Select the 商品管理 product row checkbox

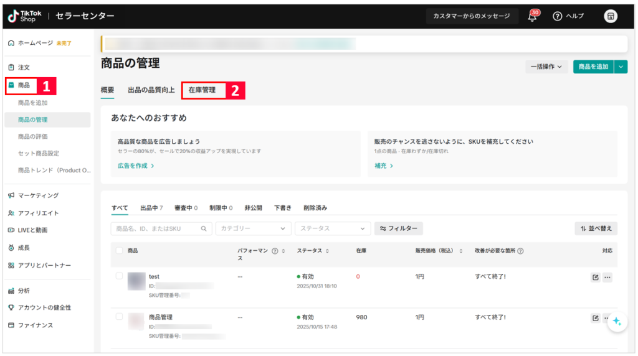point(119,317)
